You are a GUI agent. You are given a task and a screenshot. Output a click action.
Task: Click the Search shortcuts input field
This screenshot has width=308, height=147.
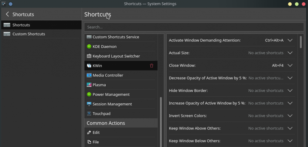(194, 27)
